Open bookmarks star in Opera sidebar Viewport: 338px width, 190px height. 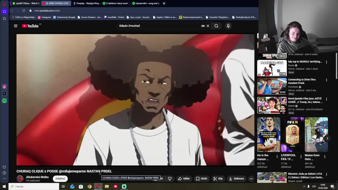[x=4, y=18]
